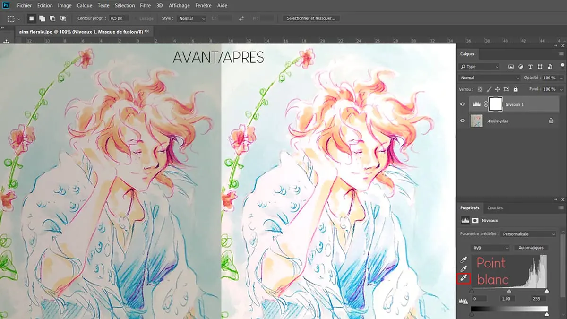Select the Niveaux 1 layer mask thumbnail
Screen dimensions: 567x319
(495, 104)
